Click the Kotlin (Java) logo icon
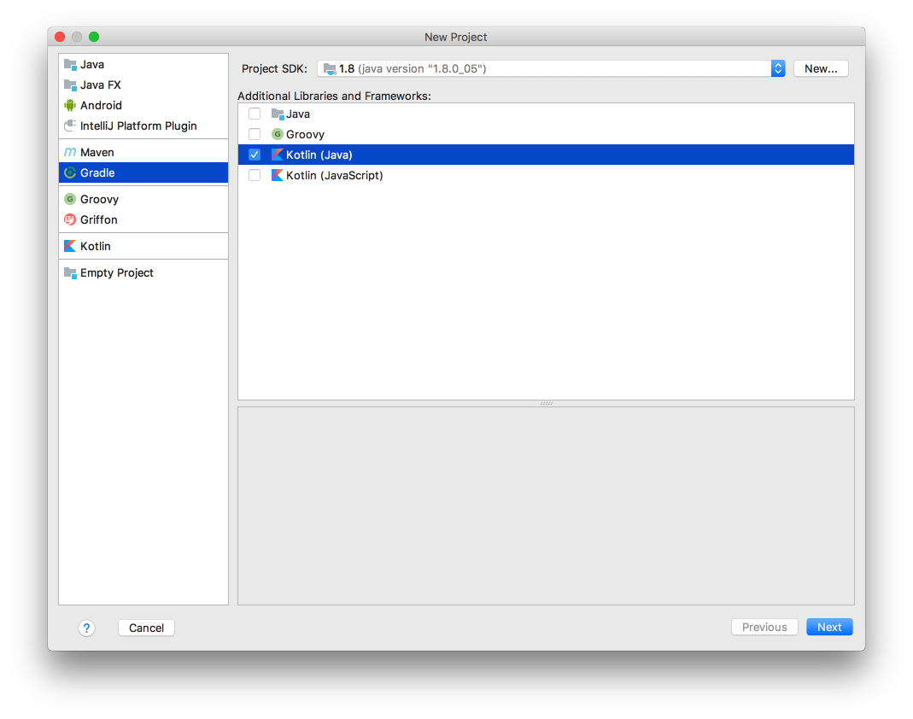The image size is (913, 719). (278, 155)
